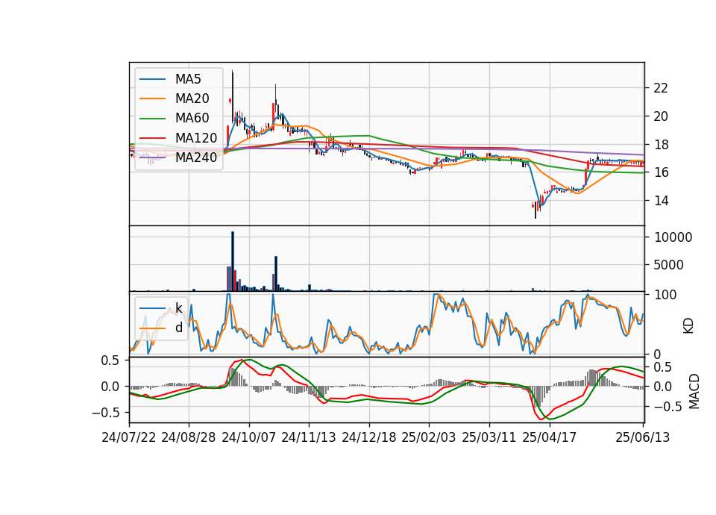The width and height of the screenshot is (716, 515).
Task: Click the price axis value 20
Action: 661,116
